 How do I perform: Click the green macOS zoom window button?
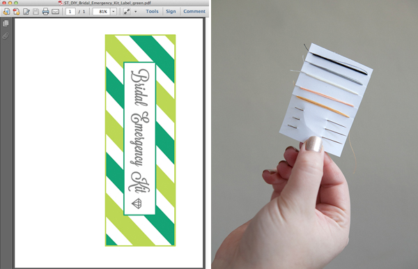coord(16,3)
